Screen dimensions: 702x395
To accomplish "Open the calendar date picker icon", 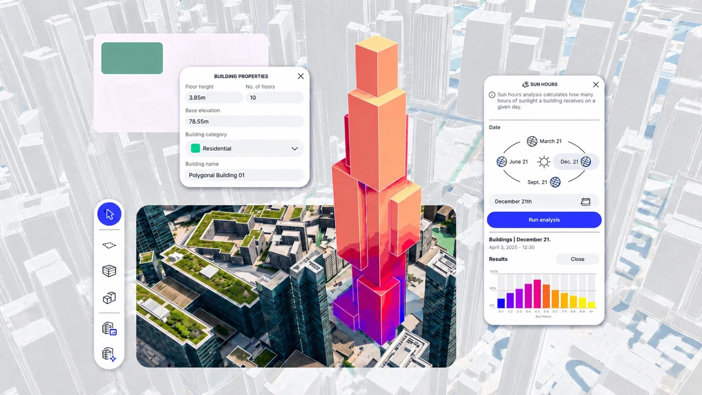I will tap(585, 202).
